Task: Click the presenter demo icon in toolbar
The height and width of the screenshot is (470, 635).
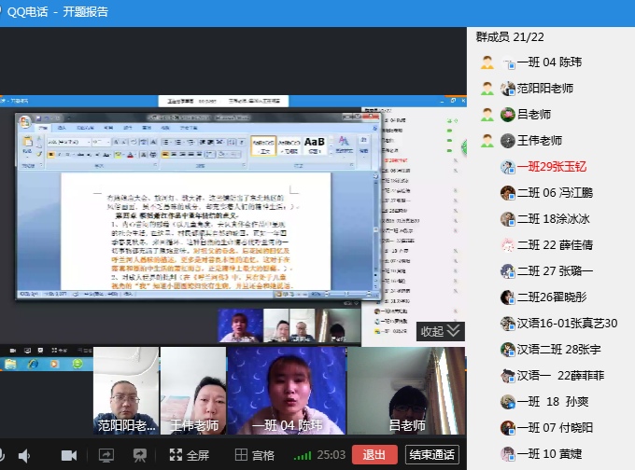Action: point(140,455)
